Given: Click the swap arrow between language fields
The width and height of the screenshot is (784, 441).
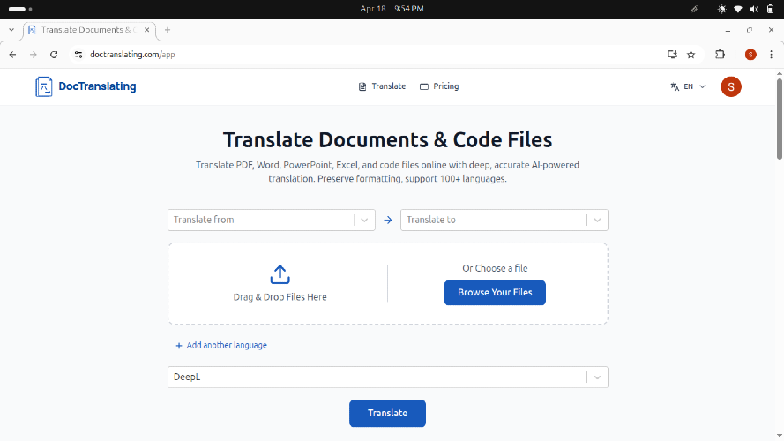Looking at the screenshot, I should point(388,220).
